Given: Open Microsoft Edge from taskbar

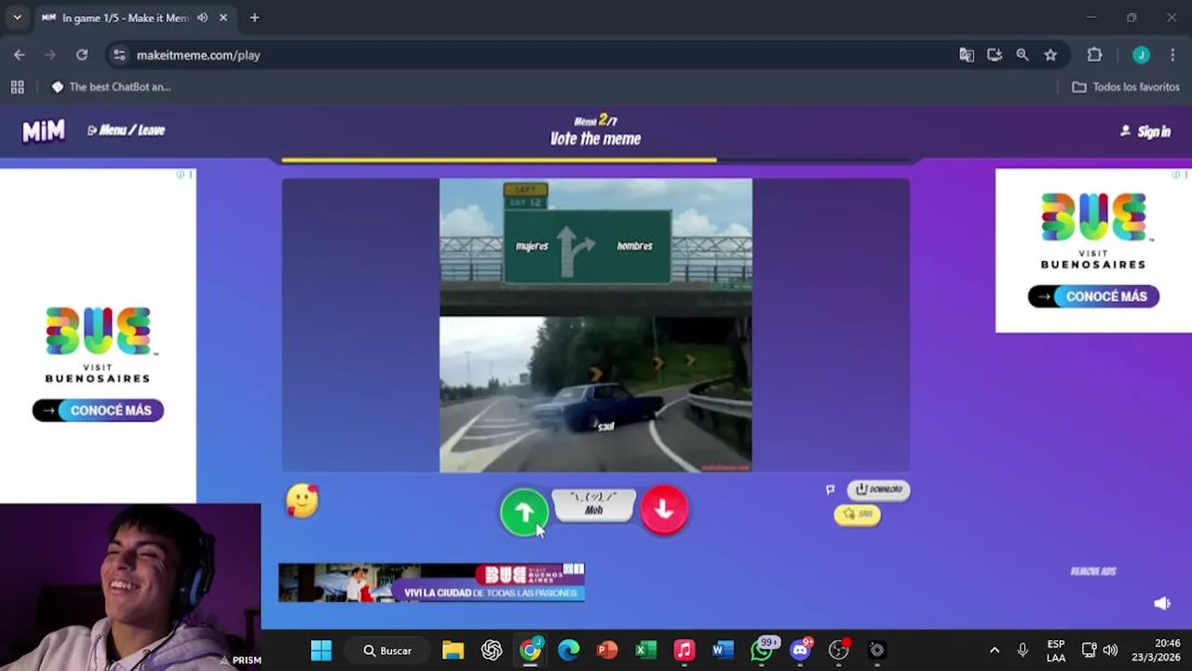Looking at the screenshot, I should [x=568, y=650].
